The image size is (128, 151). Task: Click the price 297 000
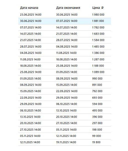coord(97,123)
